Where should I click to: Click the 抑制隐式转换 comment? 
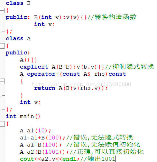tap(130, 67)
